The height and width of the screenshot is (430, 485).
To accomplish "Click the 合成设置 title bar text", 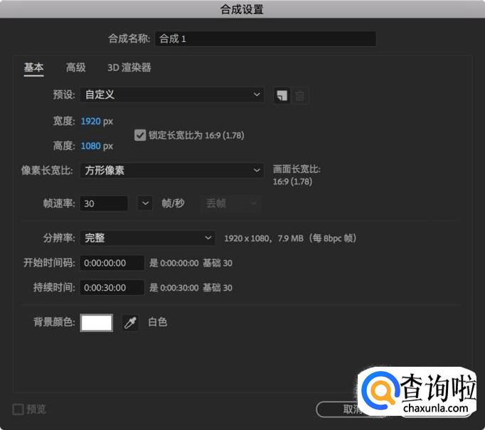I will pyautogui.click(x=242, y=9).
